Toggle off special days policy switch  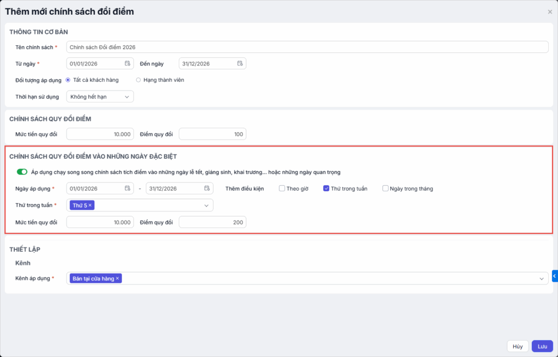(x=22, y=172)
